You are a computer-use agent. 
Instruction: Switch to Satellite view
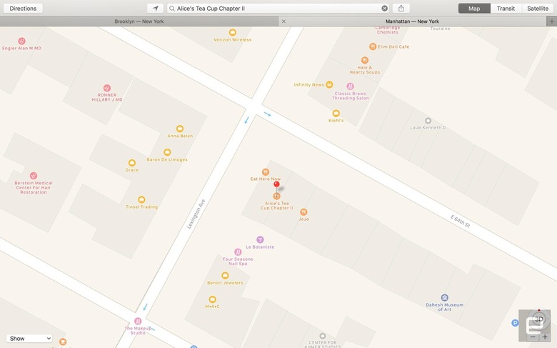(538, 8)
